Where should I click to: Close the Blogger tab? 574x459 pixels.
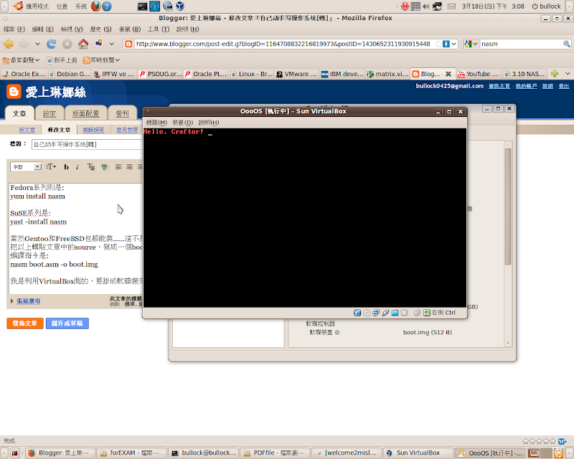pos(448,74)
